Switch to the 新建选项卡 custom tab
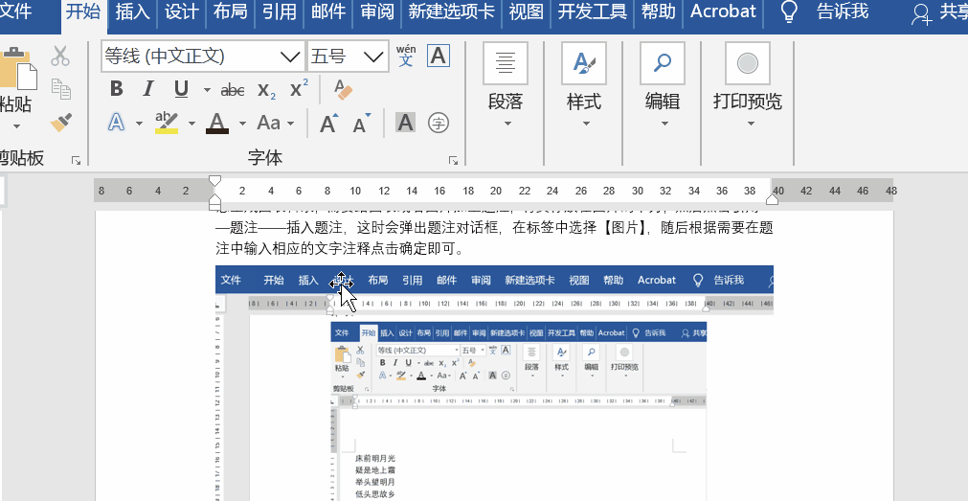The width and height of the screenshot is (968, 501). pyautogui.click(x=451, y=11)
